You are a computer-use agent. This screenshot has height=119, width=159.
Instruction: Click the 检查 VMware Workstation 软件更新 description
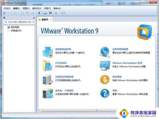[x=130, y=80]
